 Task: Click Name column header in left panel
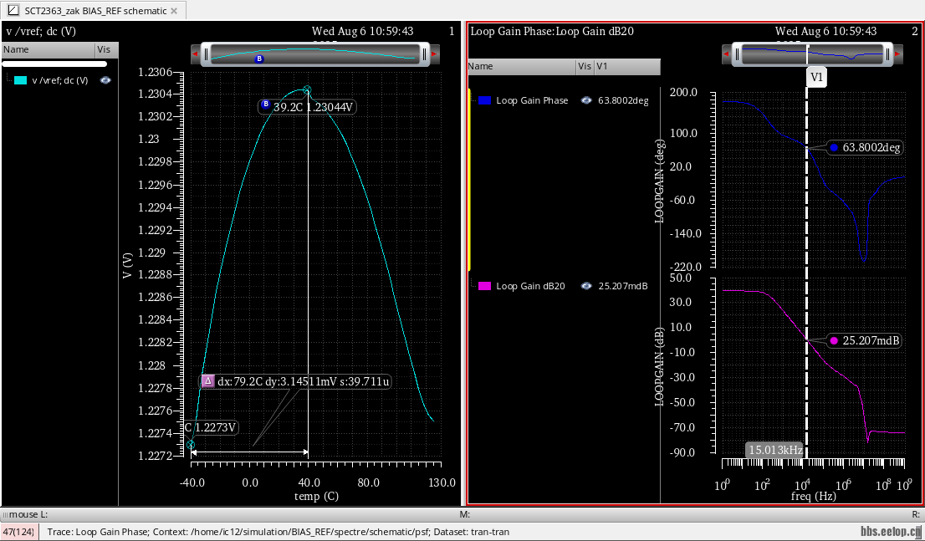pyautogui.click(x=49, y=49)
